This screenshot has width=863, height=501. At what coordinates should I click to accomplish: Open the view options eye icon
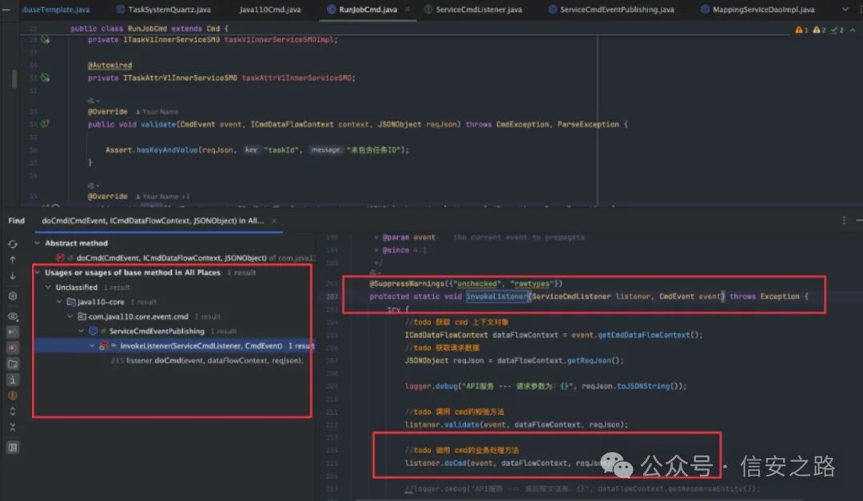pos(13,316)
